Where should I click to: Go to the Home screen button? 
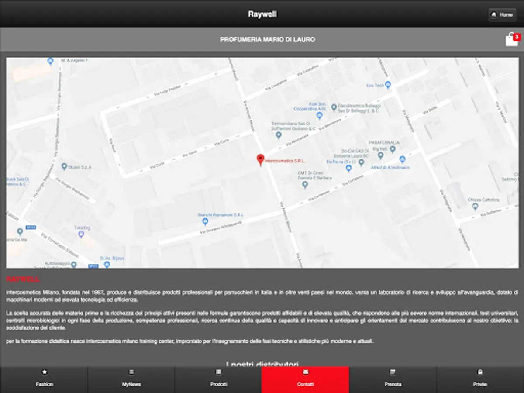502,14
